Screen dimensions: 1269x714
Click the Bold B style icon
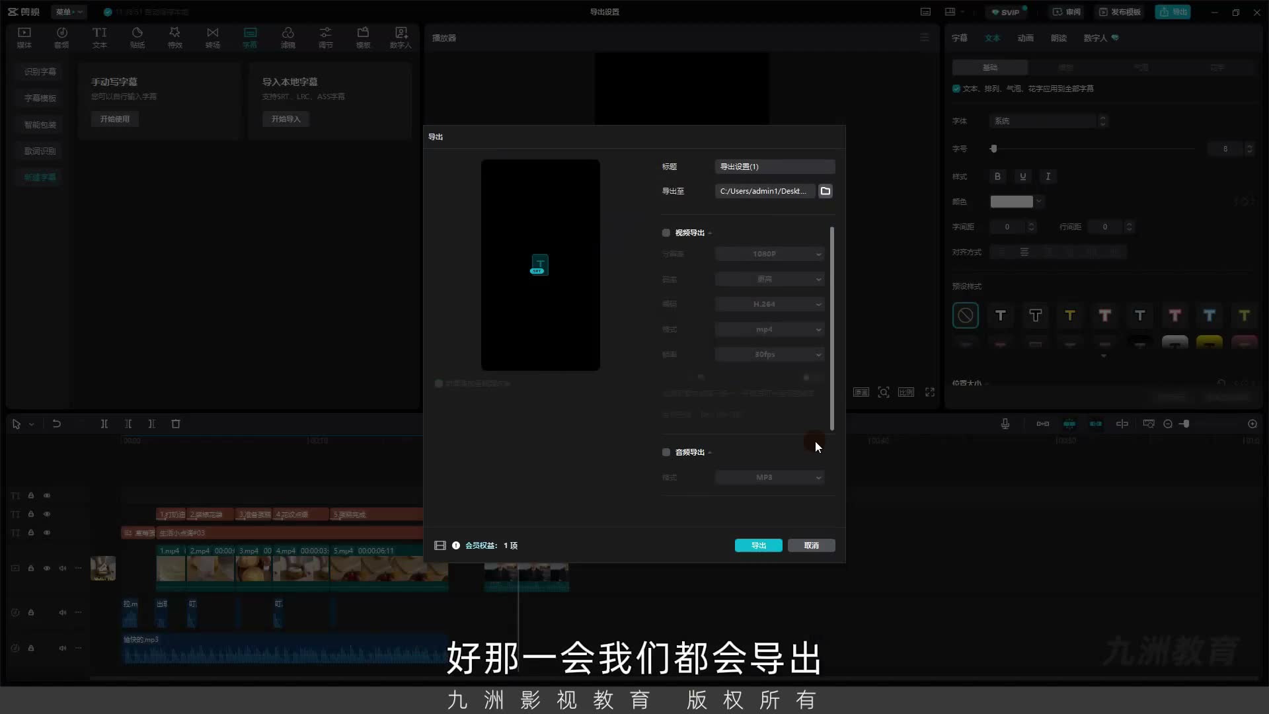(x=997, y=177)
